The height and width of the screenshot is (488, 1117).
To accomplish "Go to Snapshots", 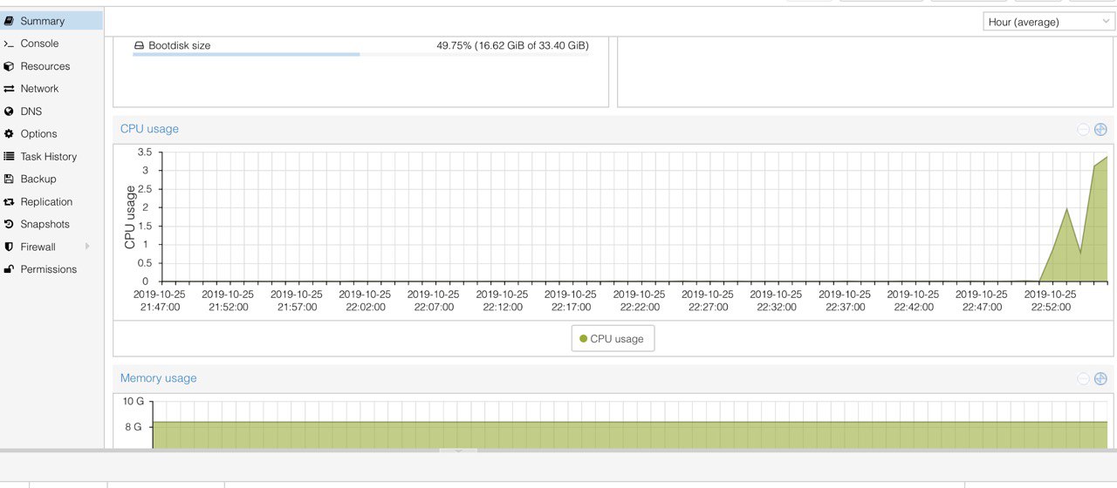I will (51, 225).
